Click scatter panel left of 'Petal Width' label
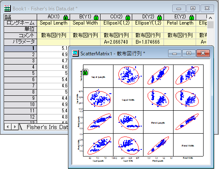 click(158, 145)
